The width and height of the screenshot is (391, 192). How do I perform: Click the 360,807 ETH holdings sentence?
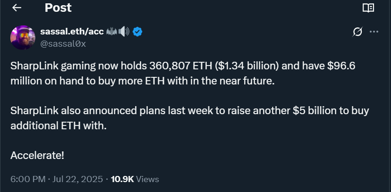click(x=183, y=74)
